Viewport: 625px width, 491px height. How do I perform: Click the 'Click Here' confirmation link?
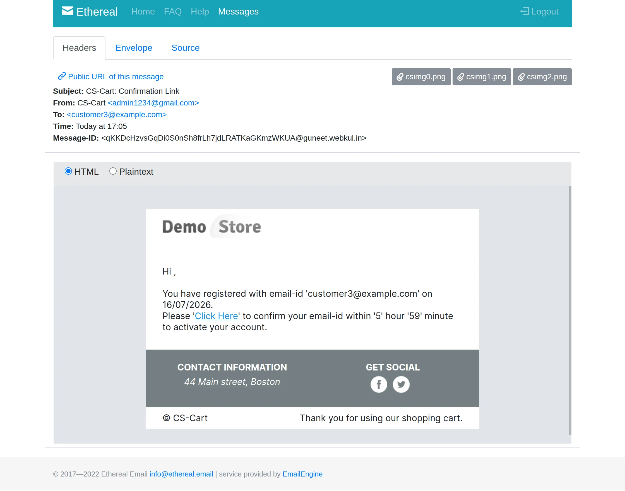click(216, 316)
